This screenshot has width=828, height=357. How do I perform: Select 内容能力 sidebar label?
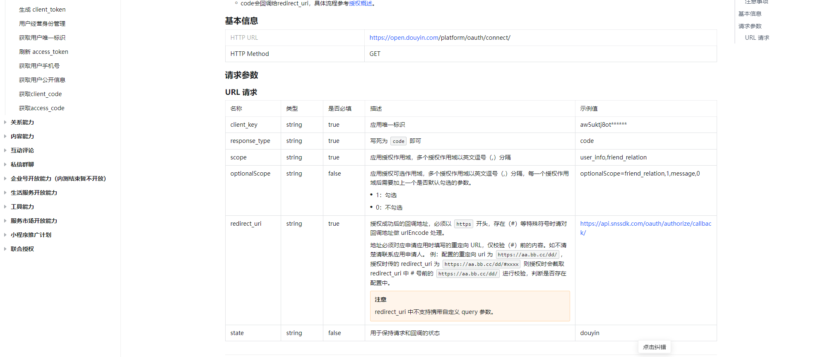click(22, 136)
